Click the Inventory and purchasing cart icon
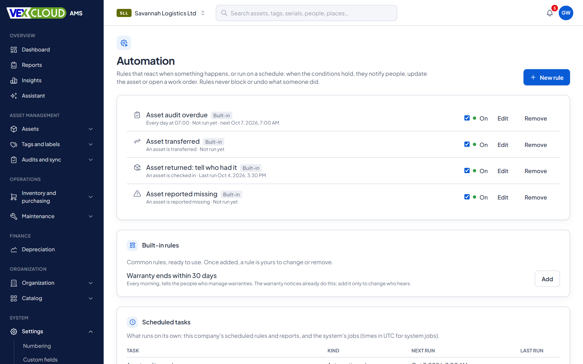The height and width of the screenshot is (364, 583). point(14,197)
